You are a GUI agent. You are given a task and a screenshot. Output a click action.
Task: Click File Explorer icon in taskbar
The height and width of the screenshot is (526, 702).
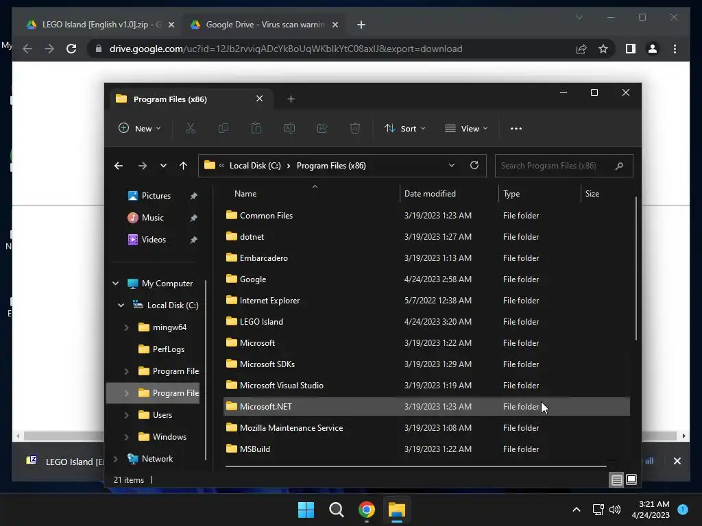397,510
